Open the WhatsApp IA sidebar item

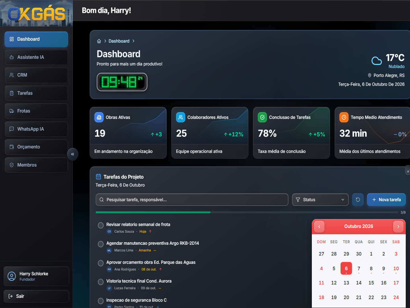[x=36, y=129]
